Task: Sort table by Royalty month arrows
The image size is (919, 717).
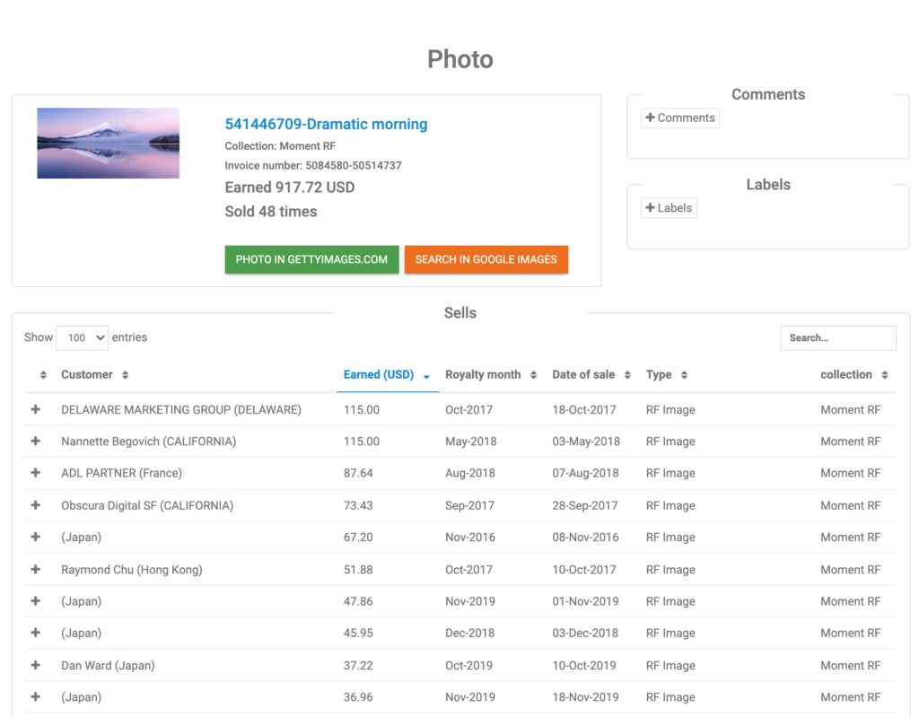Action: tap(533, 375)
